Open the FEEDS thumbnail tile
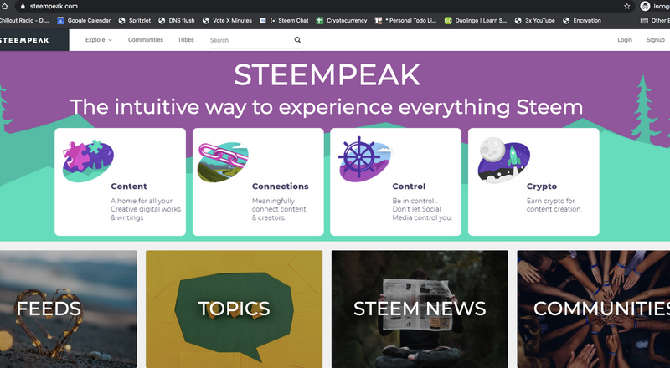Viewport: 670px width, 368px height. tap(69, 309)
